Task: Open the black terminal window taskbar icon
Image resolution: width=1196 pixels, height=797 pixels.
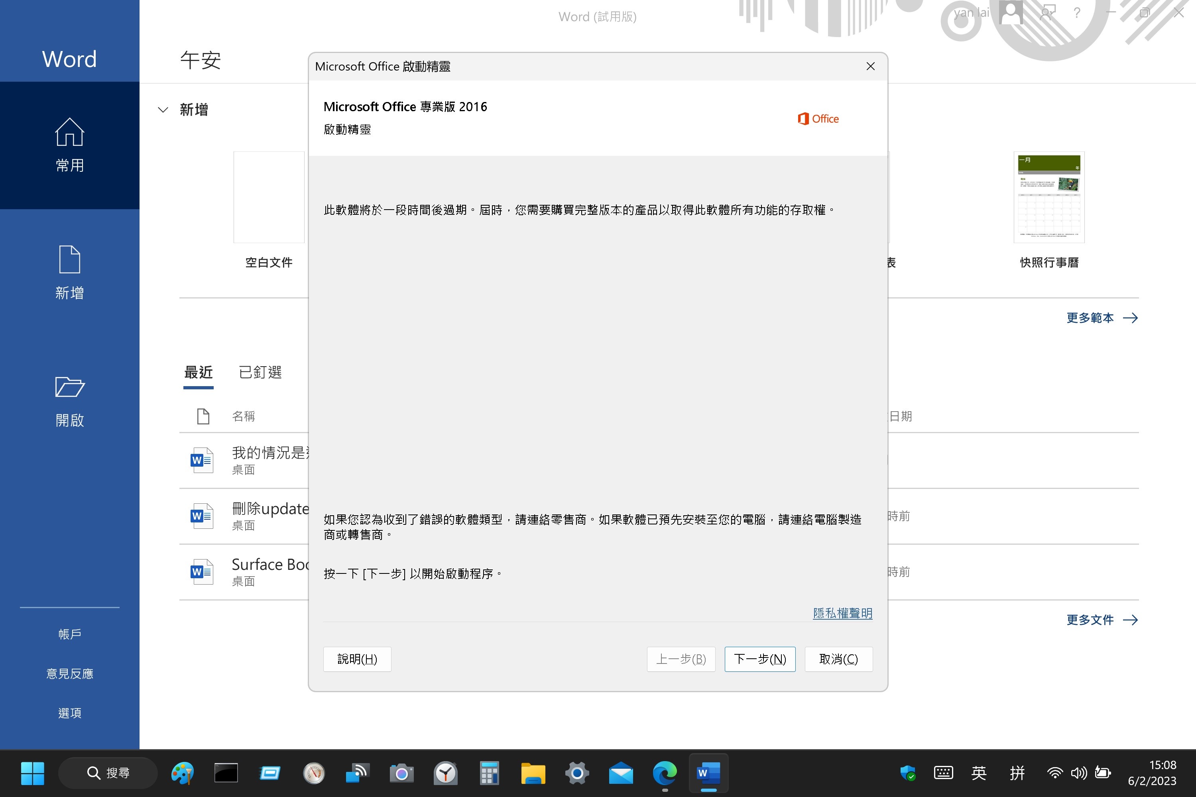Action: pos(226,773)
